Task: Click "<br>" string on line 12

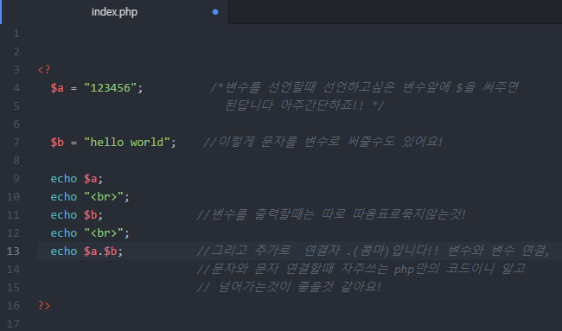Action: coord(104,232)
